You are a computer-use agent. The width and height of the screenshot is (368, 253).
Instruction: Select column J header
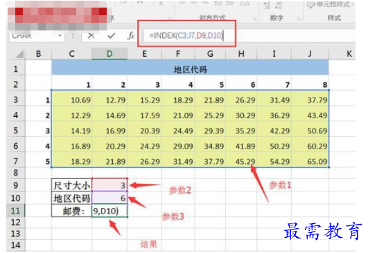(310, 54)
